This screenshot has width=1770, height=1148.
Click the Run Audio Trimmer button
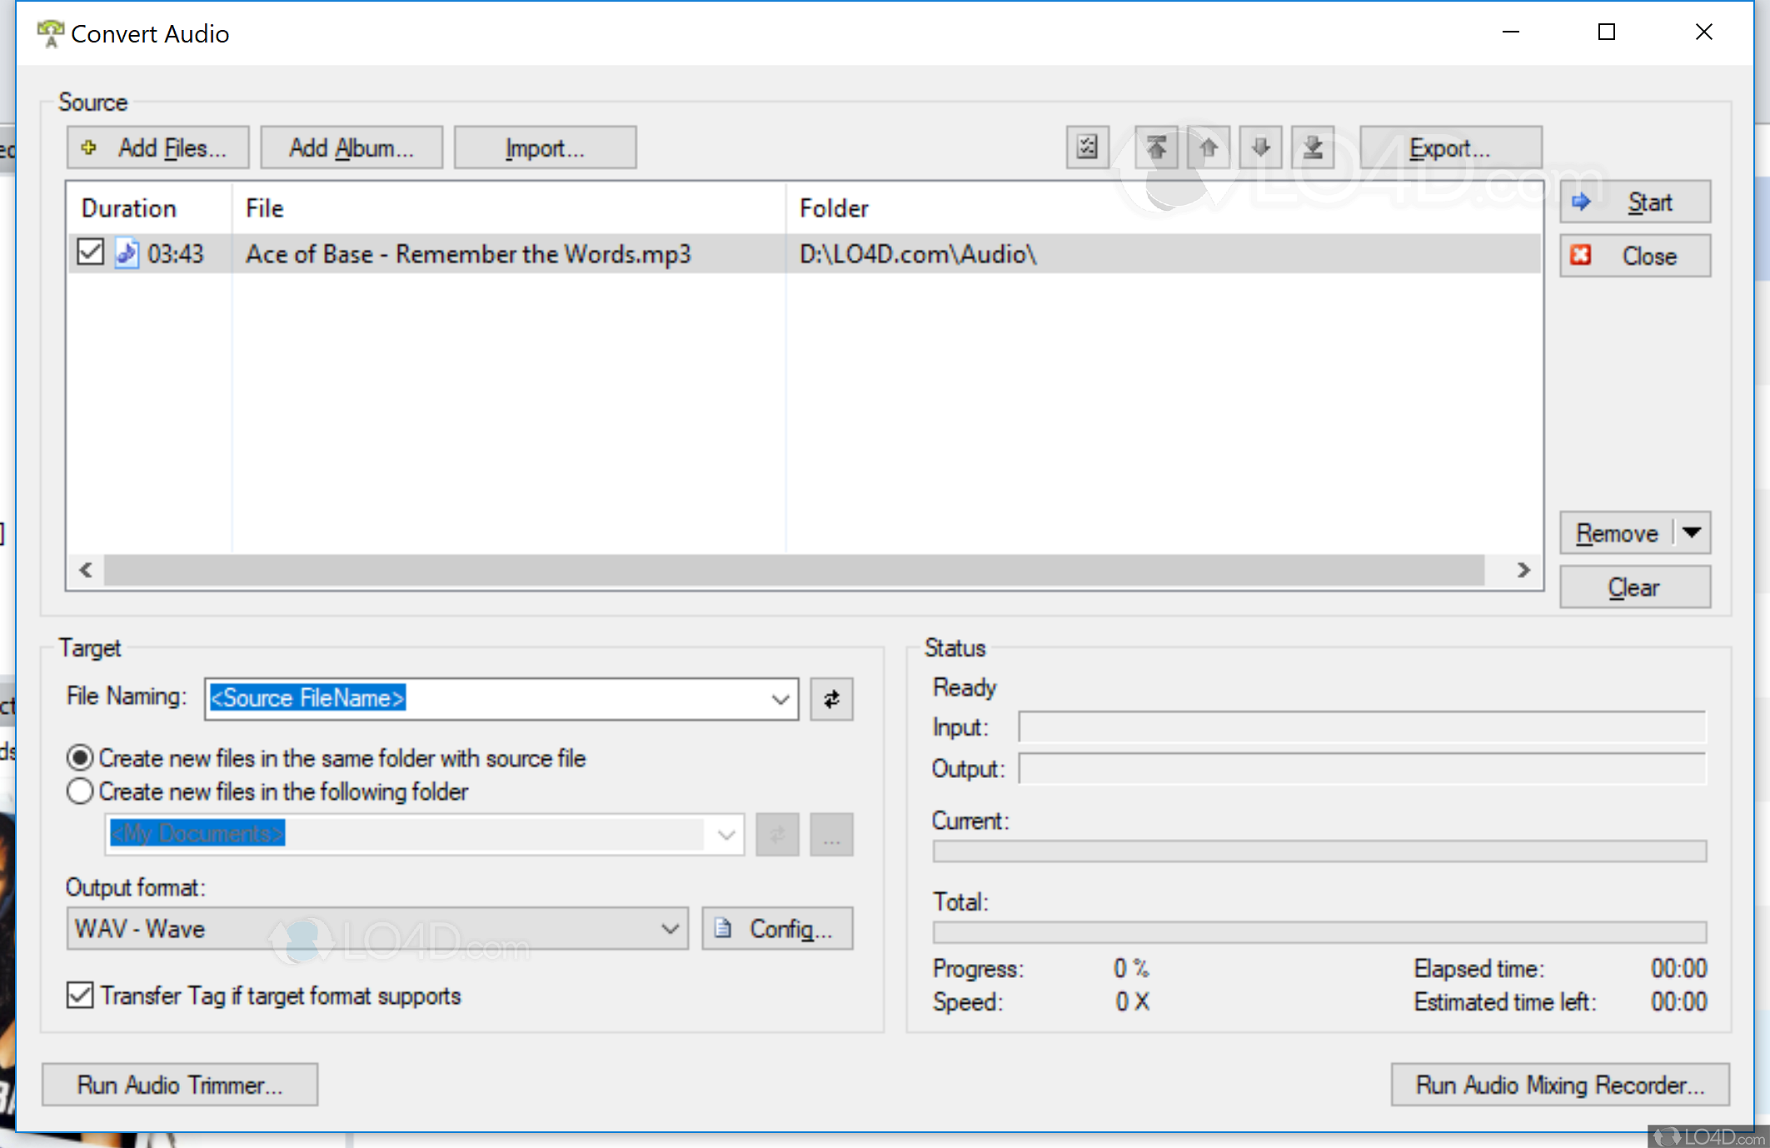(x=179, y=1085)
